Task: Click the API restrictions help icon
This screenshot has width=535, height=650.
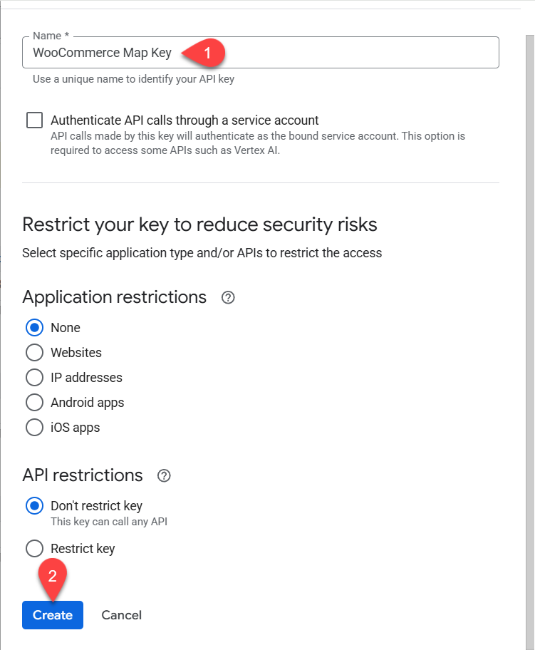Action: pyautogui.click(x=164, y=476)
